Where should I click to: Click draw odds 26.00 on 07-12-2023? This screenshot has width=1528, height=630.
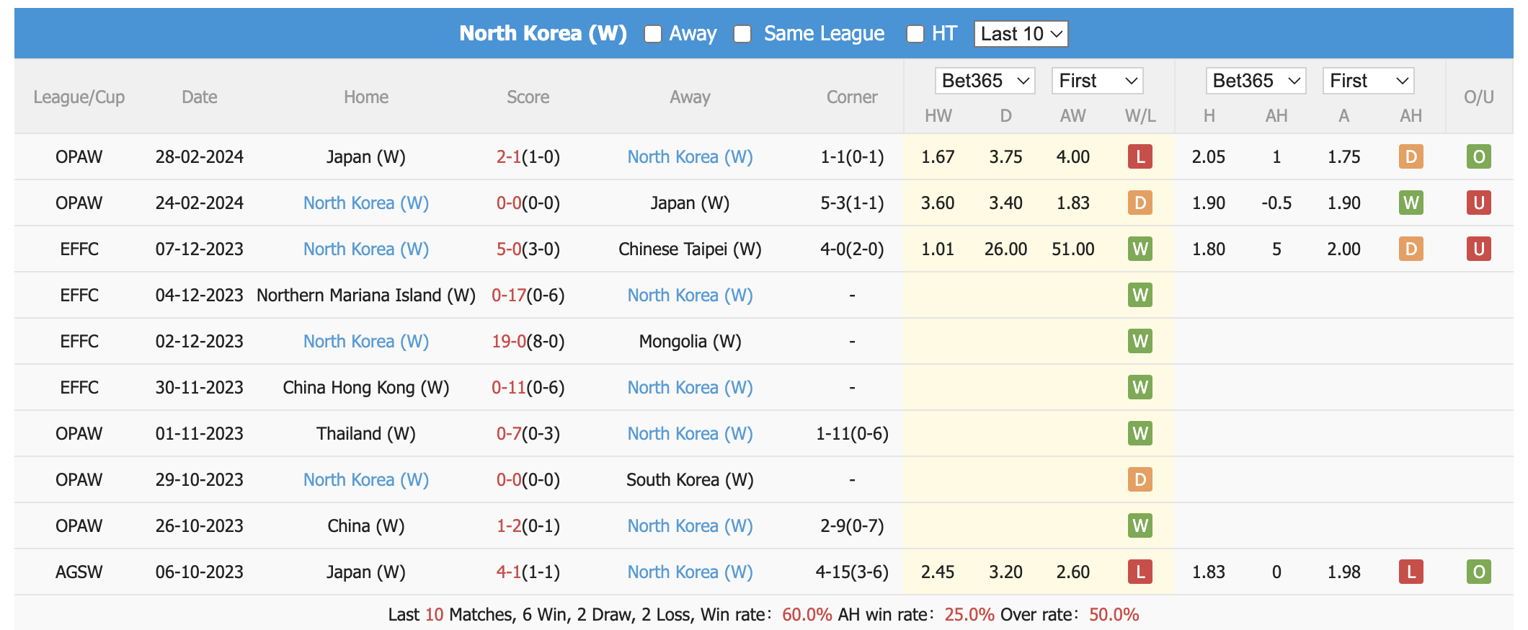1006,249
